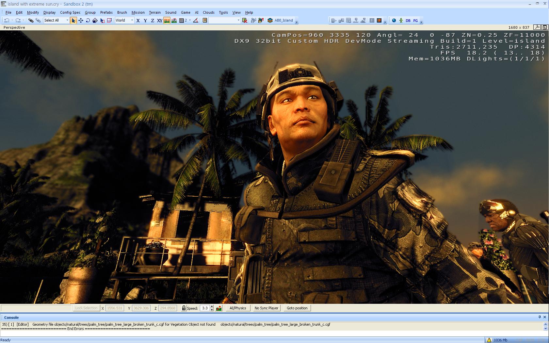Click the AB0_Island layer label
549x343 pixels.
(x=283, y=20)
